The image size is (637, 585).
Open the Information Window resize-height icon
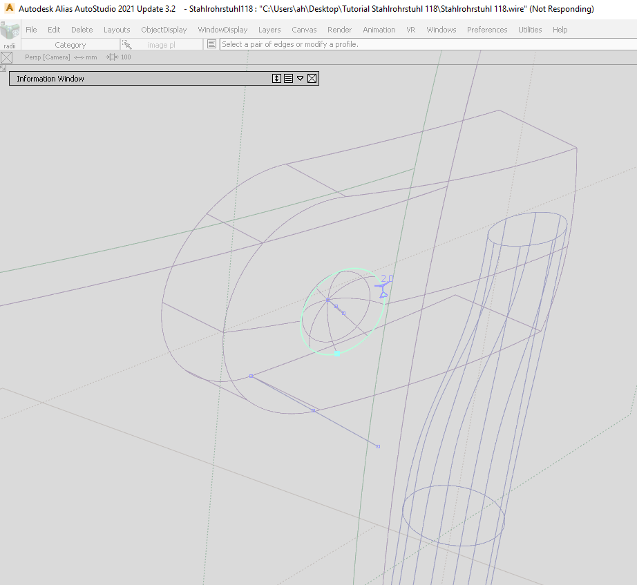click(x=276, y=78)
